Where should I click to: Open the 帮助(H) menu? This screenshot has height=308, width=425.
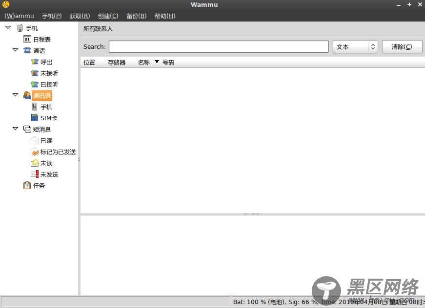tap(165, 16)
